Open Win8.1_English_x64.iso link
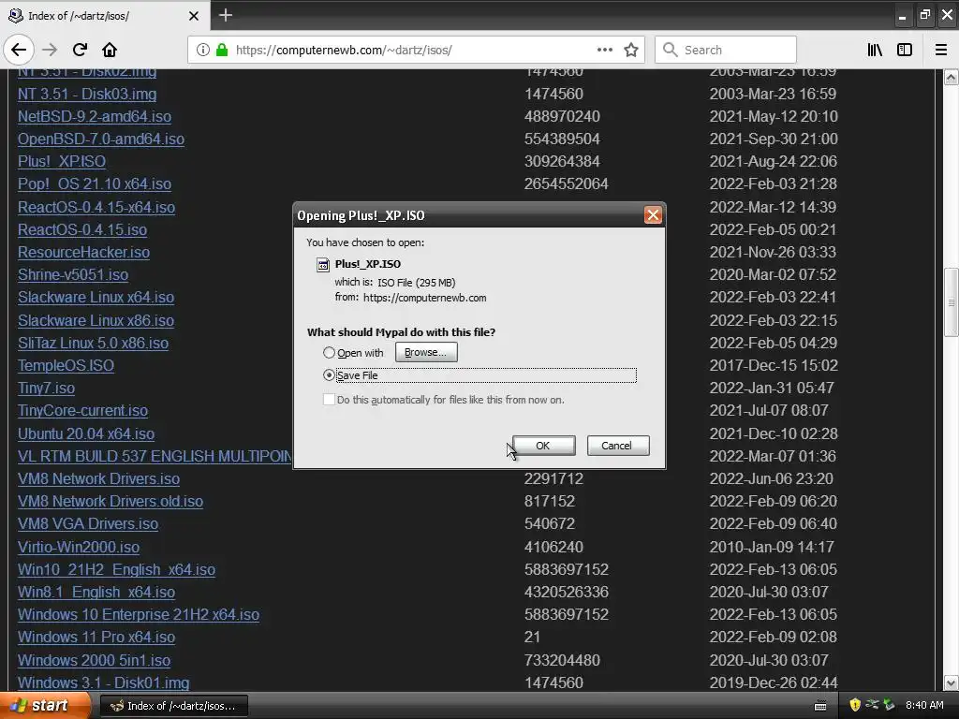Viewport: 959px width, 719px height. pyautogui.click(x=96, y=593)
